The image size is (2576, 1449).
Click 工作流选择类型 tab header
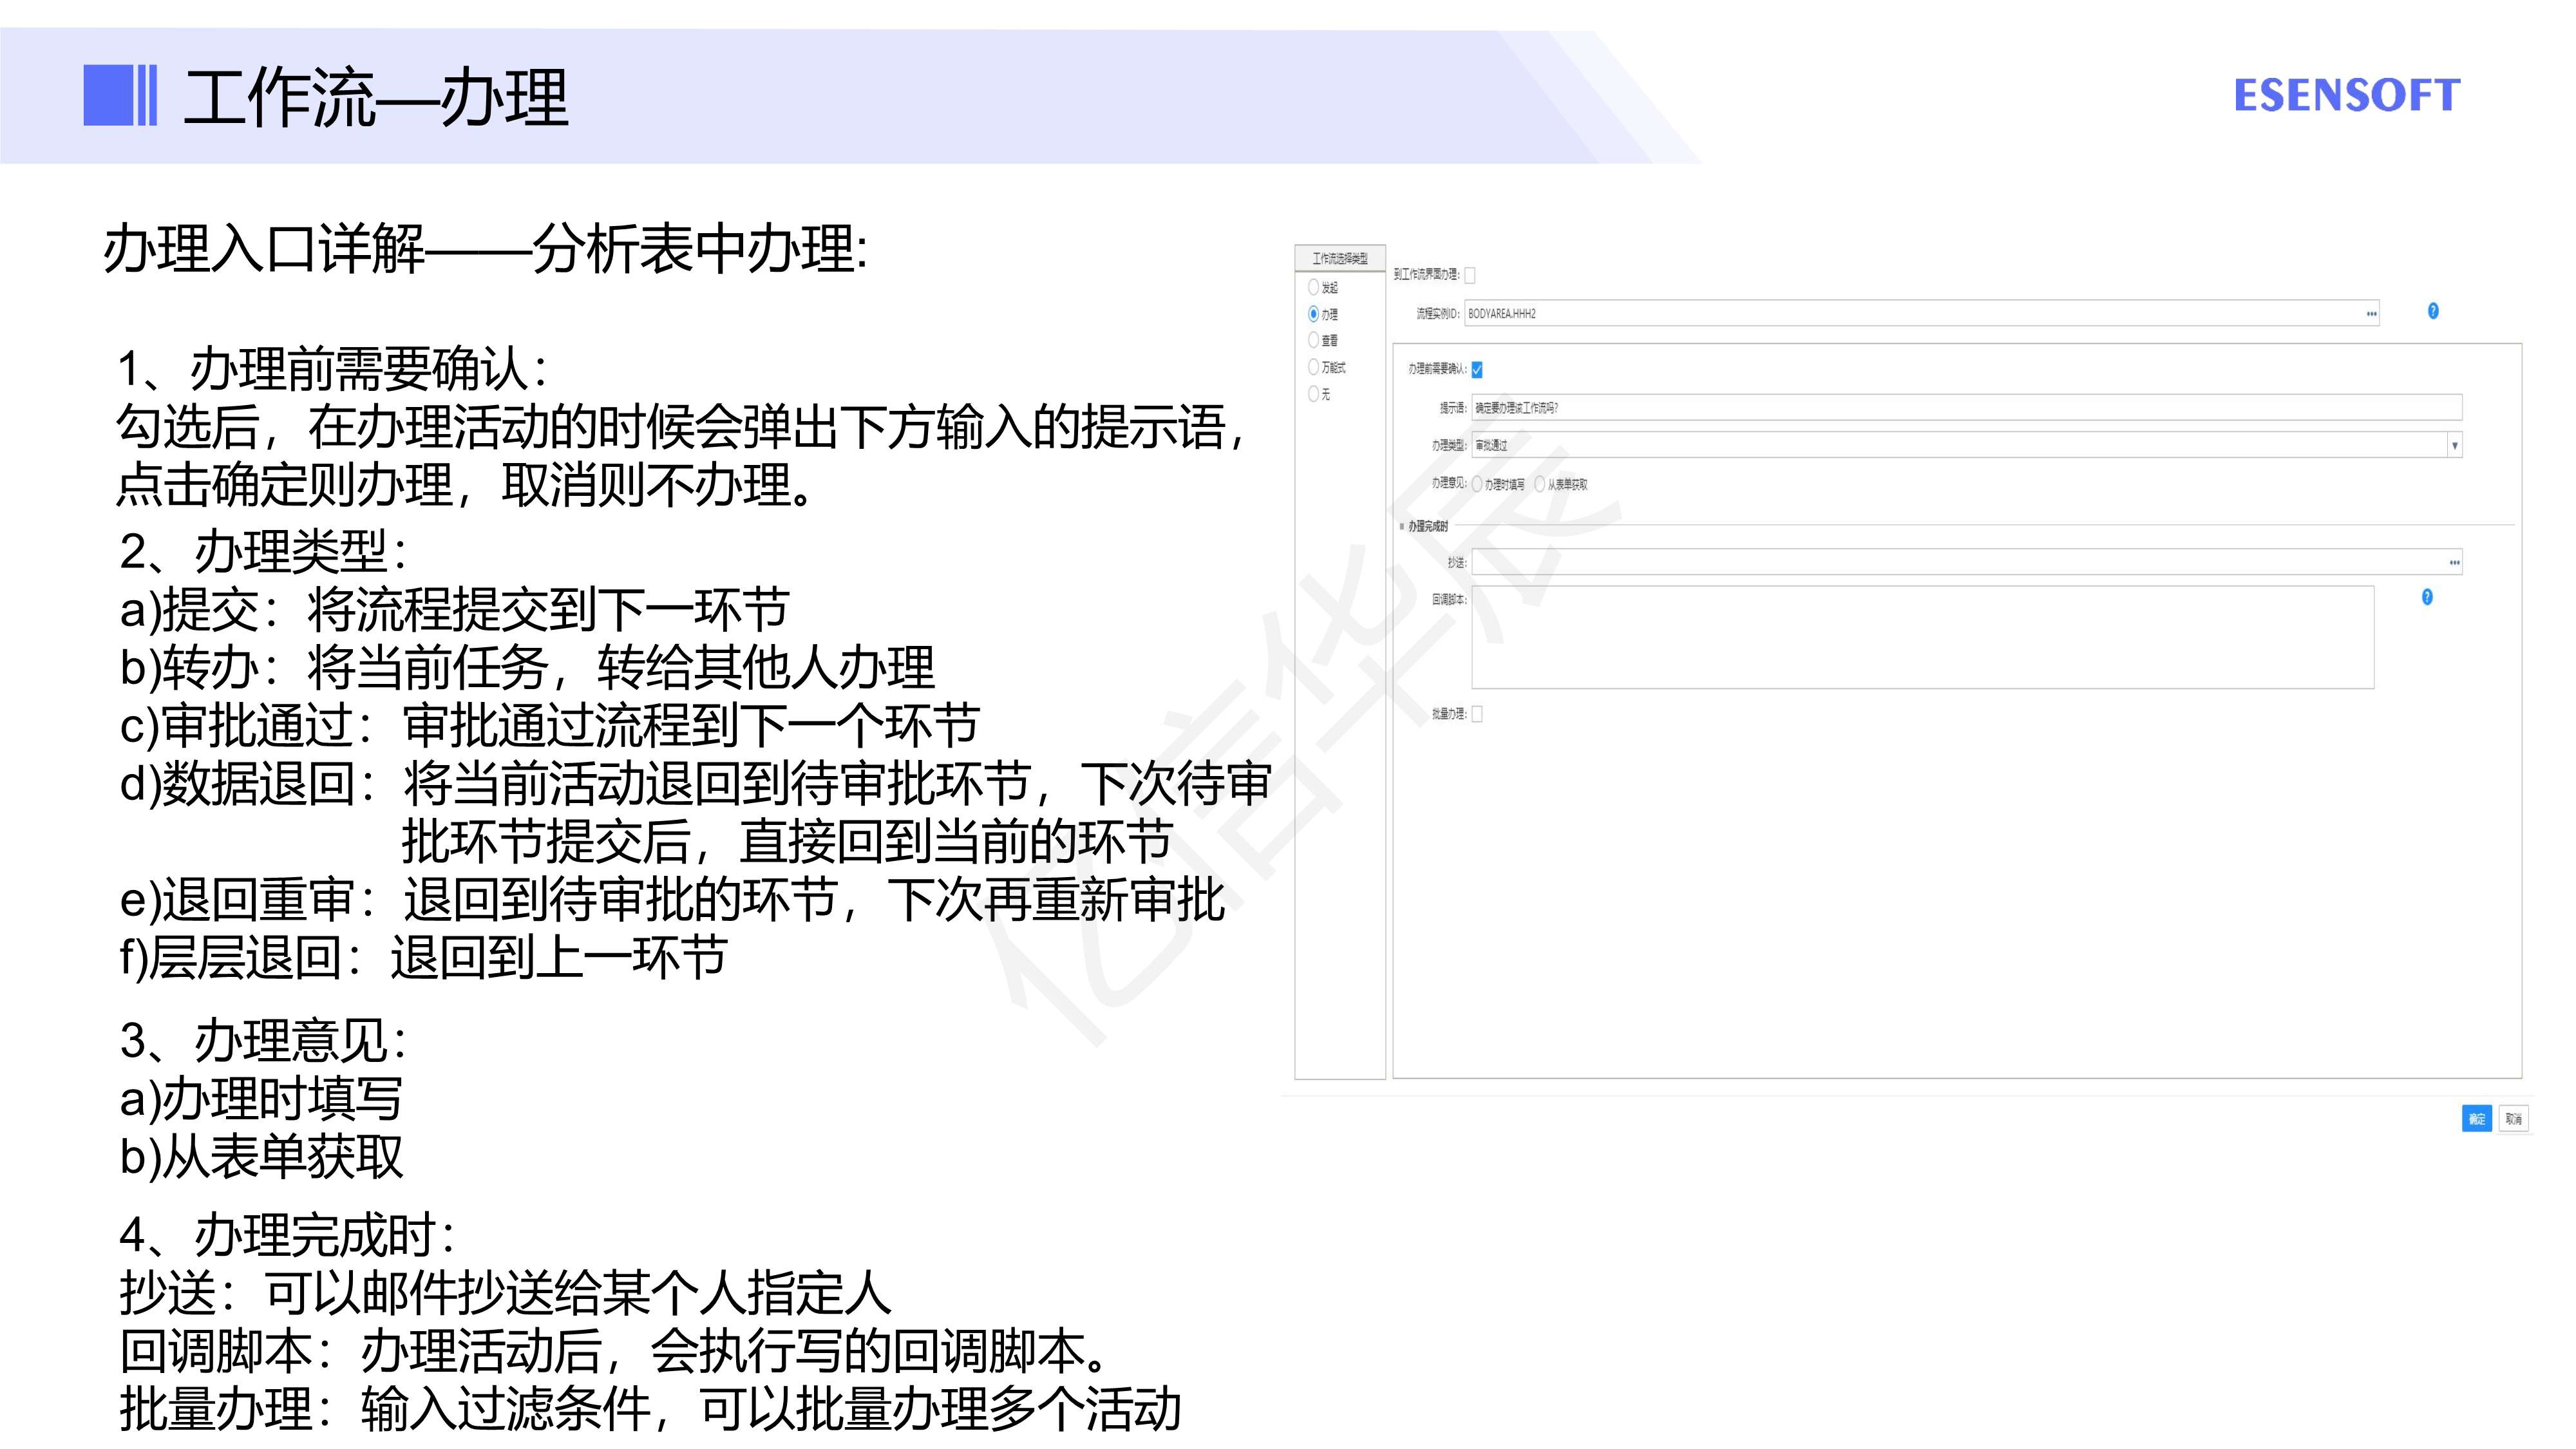[x=1339, y=258]
